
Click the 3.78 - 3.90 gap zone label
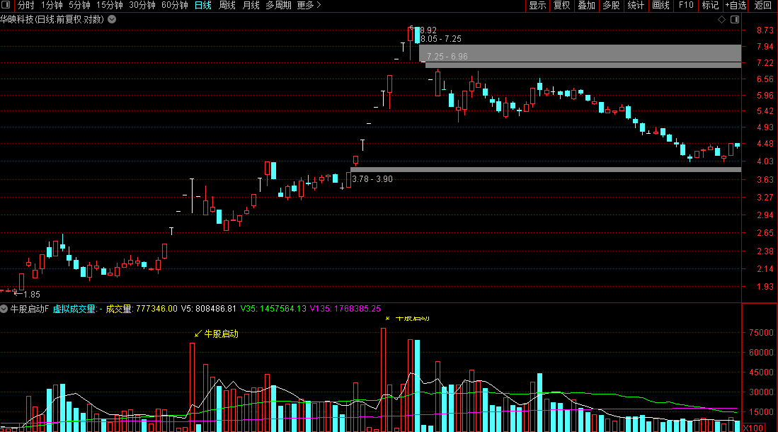(372, 179)
